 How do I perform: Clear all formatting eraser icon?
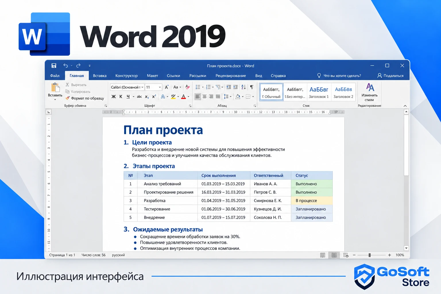click(187, 87)
